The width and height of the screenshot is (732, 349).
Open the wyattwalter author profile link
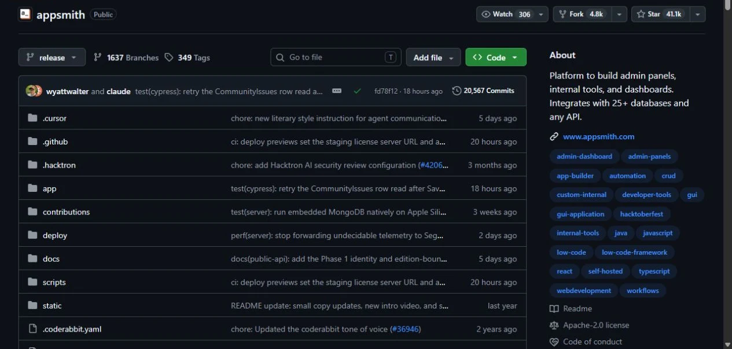coord(68,91)
